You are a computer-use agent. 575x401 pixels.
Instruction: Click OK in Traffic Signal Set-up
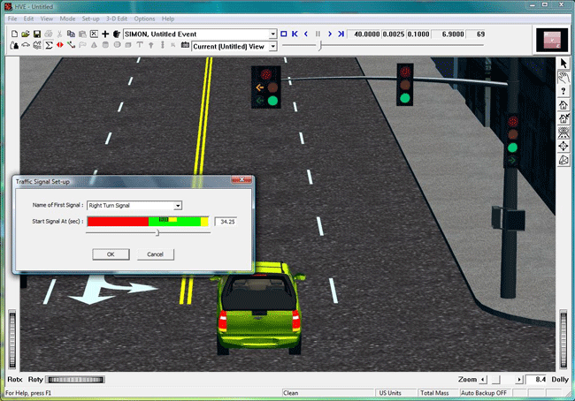(x=111, y=254)
